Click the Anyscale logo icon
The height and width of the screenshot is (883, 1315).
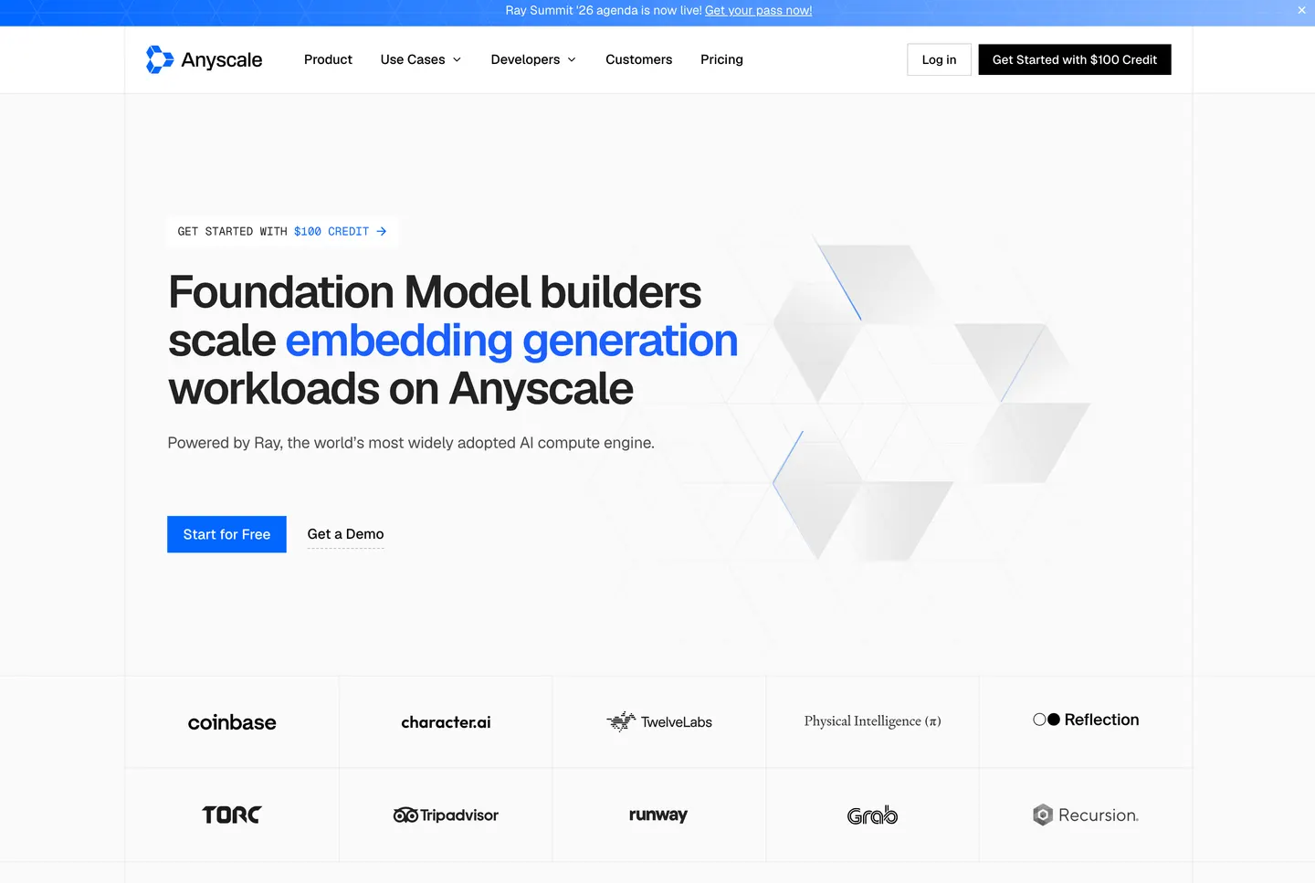click(x=160, y=59)
